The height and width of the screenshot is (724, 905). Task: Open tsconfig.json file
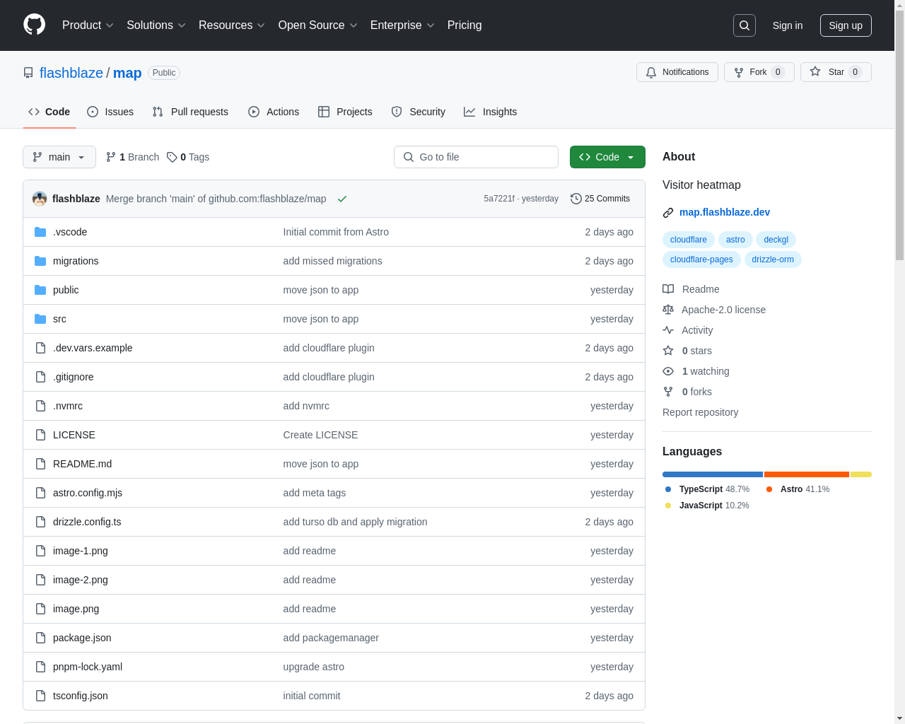[x=81, y=696]
